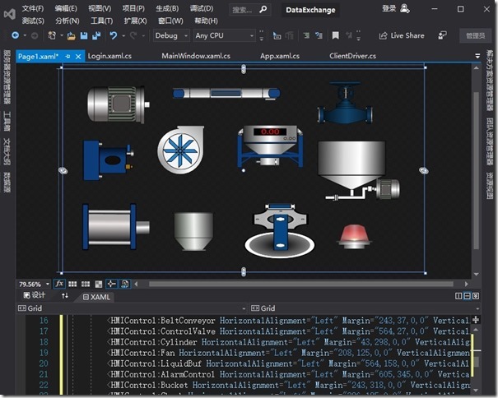Pin the Page1.xaml tab
This screenshot has height=398, width=498.
(x=67, y=57)
